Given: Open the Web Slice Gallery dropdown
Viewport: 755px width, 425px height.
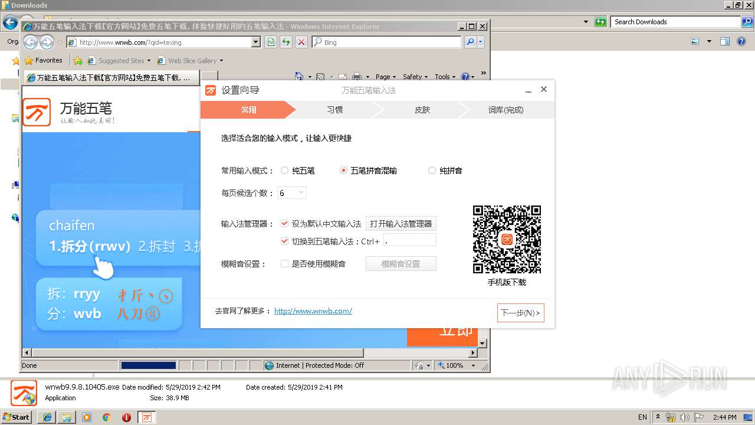Looking at the screenshot, I should click(221, 61).
